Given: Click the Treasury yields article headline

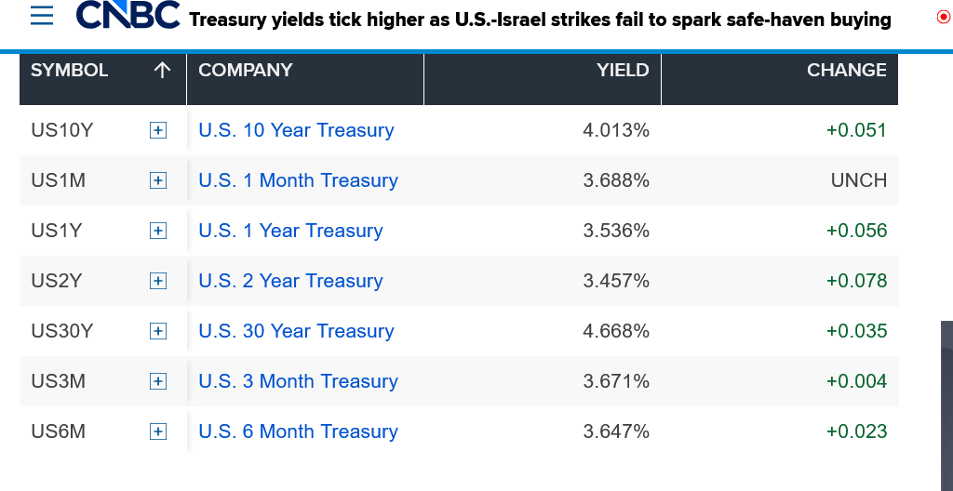Looking at the screenshot, I should coord(540,20).
